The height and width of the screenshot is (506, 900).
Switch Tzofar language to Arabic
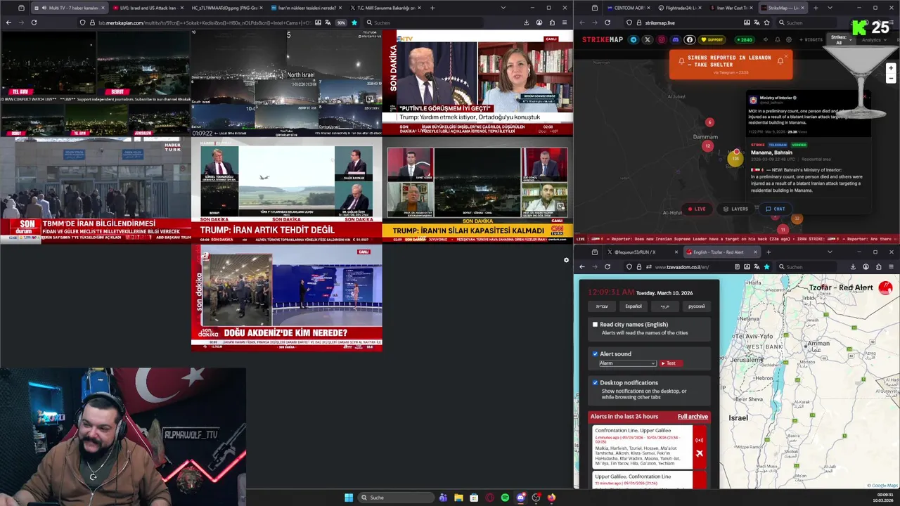(664, 306)
